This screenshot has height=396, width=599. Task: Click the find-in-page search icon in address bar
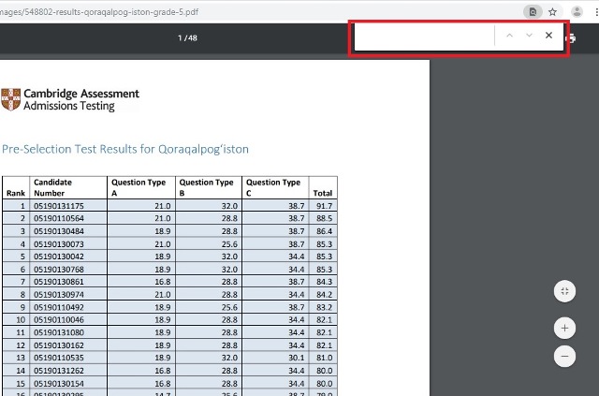point(533,12)
